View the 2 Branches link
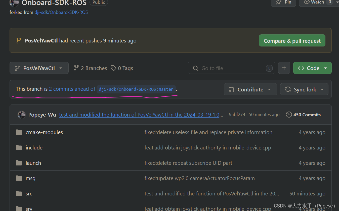The width and height of the screenshot is (339, 211). point(90,68)
